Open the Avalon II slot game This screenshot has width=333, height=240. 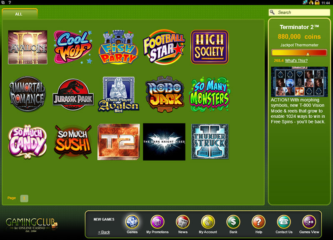27,47
